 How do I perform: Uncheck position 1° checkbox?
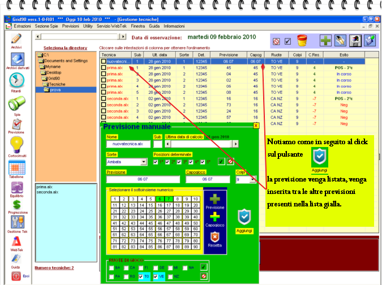click(156, 162)
